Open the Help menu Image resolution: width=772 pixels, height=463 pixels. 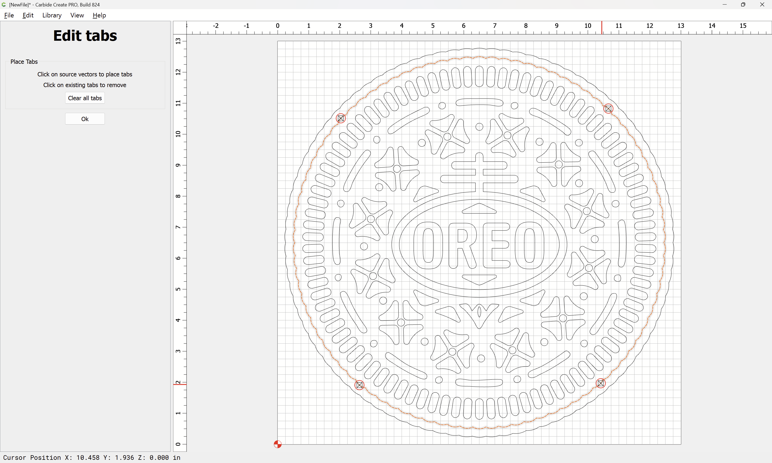tap(99, 15)
